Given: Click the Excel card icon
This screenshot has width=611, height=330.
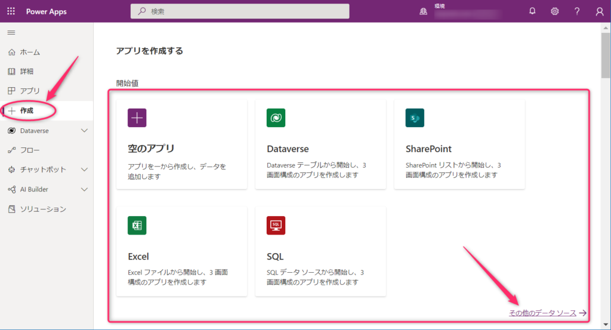Looking at the screenshot, I should tap(137, 225).
